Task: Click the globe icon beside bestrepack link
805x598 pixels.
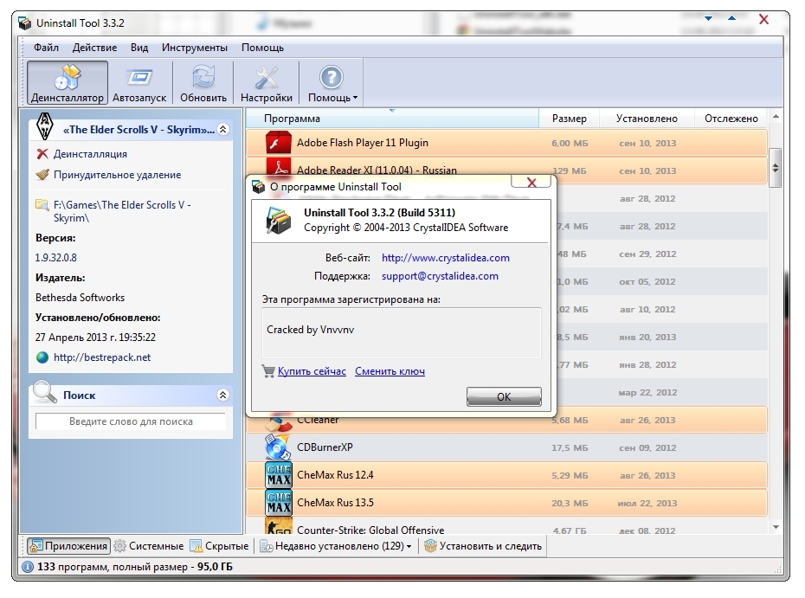Action: (42, 357)
